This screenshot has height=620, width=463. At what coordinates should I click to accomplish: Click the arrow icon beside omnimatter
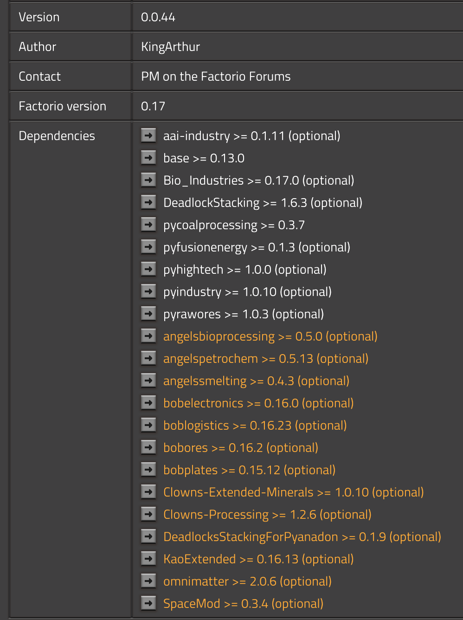pos(148,581)
